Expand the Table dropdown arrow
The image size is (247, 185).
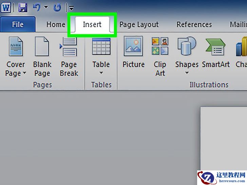click(101, 73)
